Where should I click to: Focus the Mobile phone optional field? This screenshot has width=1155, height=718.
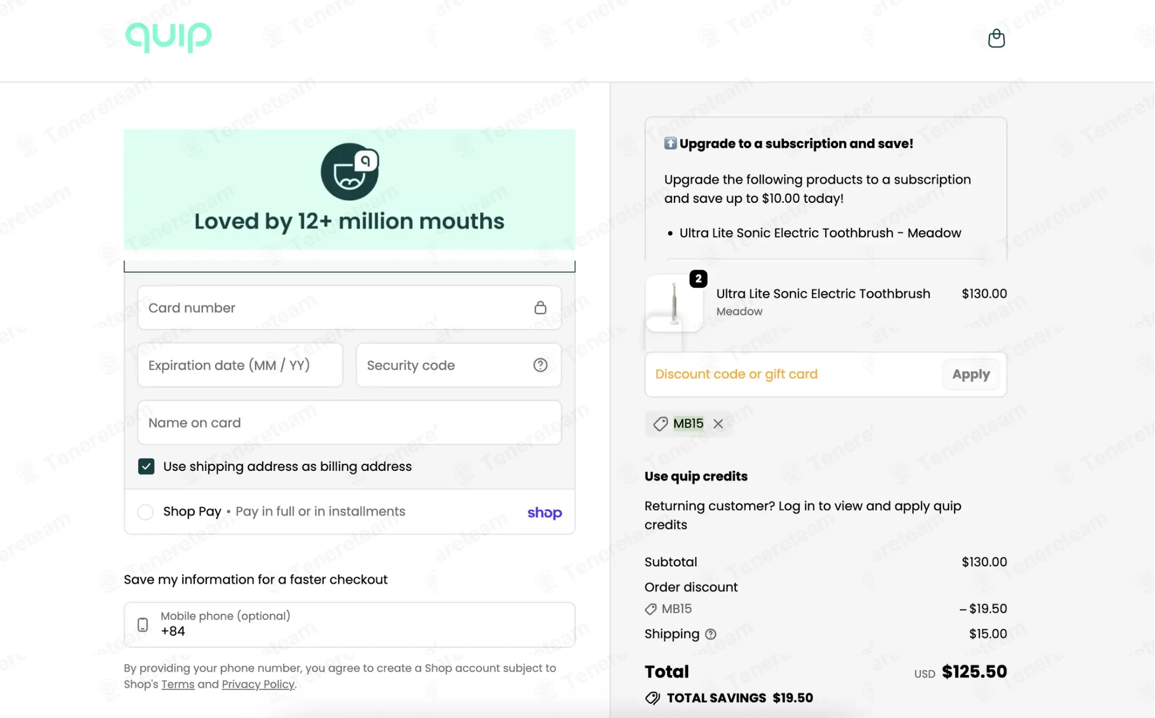coord(349,625)
